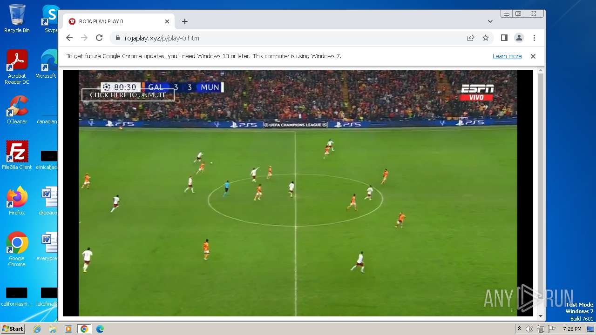Open the Chrome profile avatar
This screenshot has height=335, width=596.
click(x=519, y=38)
